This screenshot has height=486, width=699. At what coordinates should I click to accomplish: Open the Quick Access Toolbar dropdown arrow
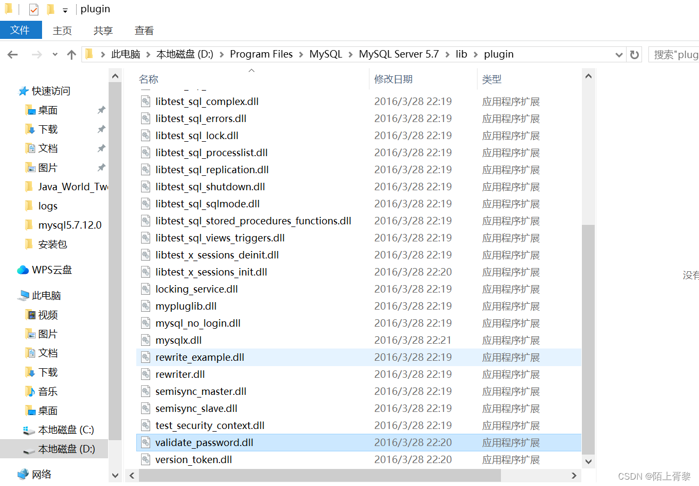pyautogui.click(x=64, y=9)
